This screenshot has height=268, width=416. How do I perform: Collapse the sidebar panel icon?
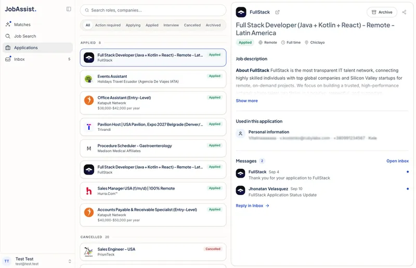click(69, 9)
